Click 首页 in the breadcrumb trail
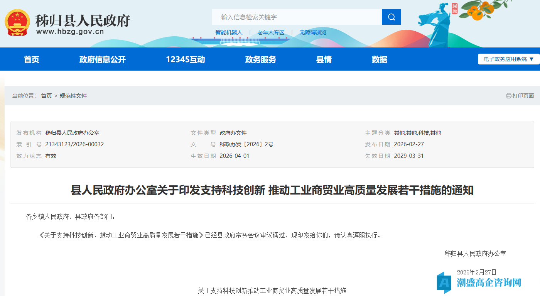 coord(46,95)
